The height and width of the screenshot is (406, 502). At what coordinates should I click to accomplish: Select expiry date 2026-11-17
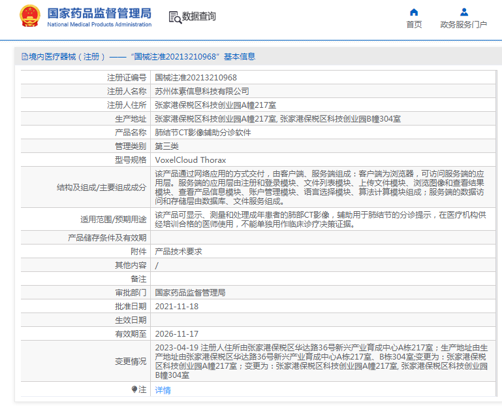click(x=177, y=334)
